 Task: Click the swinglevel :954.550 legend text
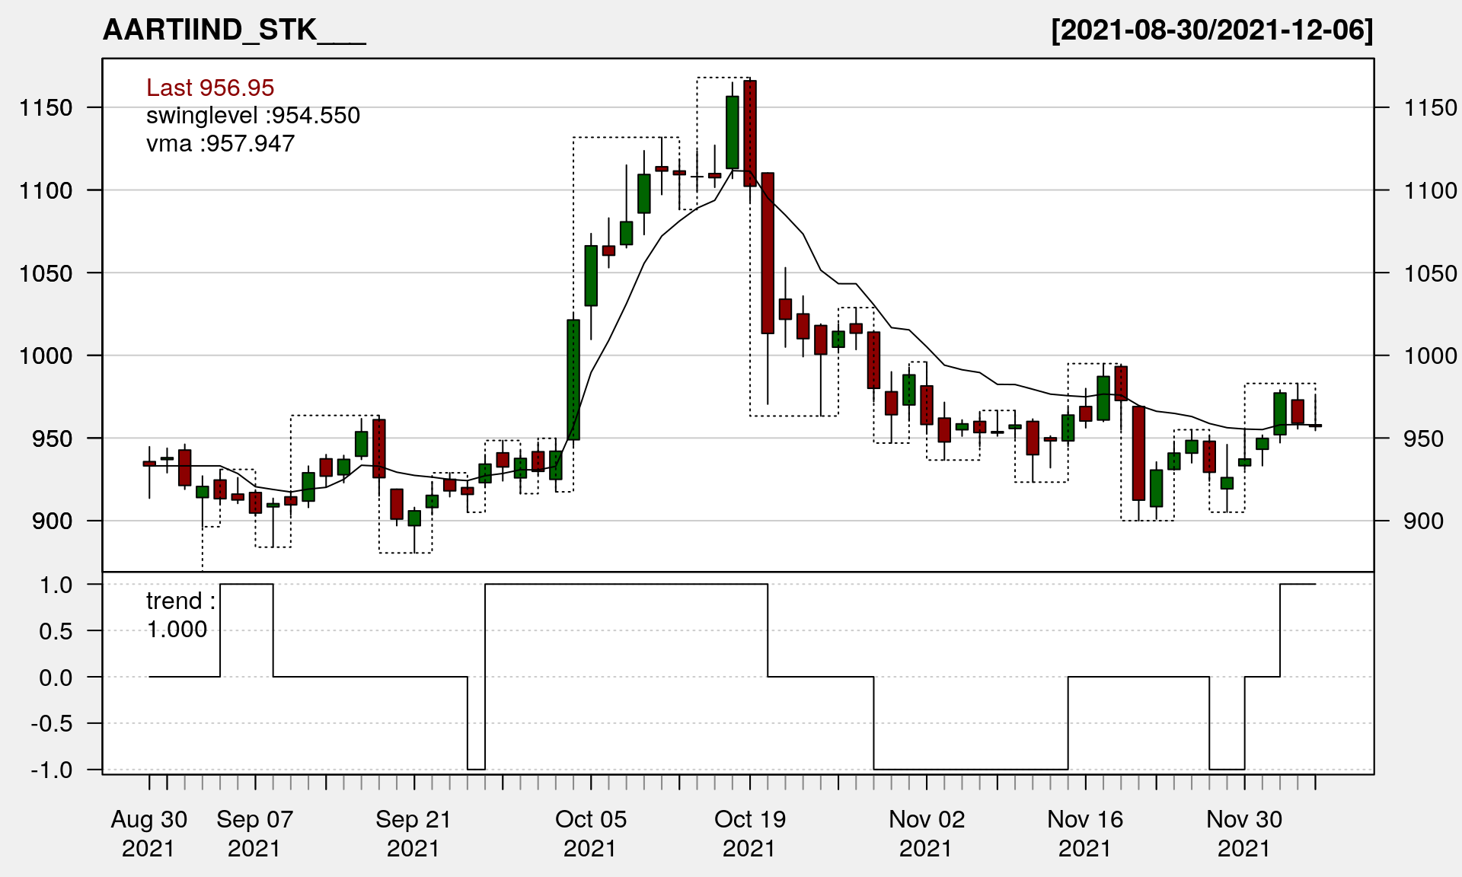click(x=253, y=116)
